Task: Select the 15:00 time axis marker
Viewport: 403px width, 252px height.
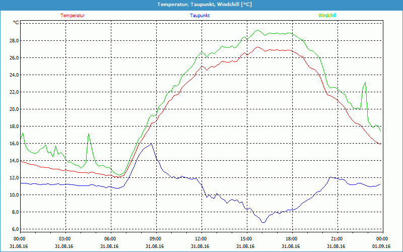Action: click(246, 239)
